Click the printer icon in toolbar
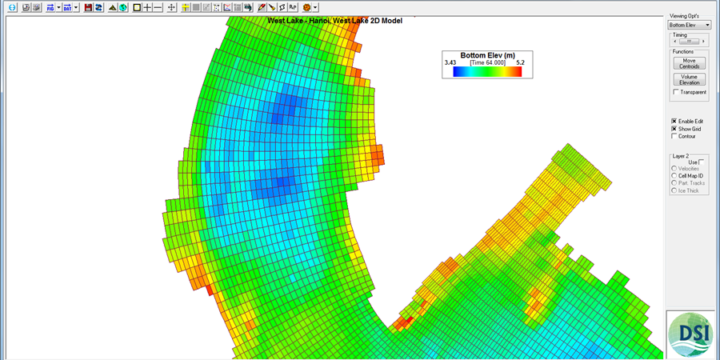Viewport: 720px width, 360px height. pyautogui.click(x=248, y=7)
